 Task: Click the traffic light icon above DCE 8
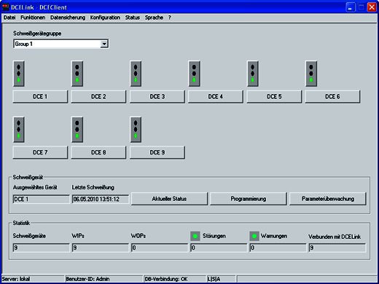click(77, 130)
